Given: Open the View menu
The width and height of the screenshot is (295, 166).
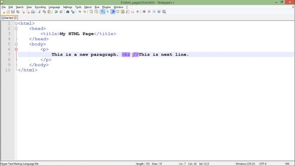Looking at the screenshot, I should tap(29, 7).
